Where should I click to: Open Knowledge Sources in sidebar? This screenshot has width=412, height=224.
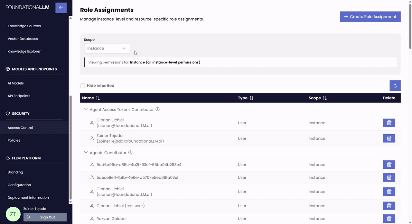24,26
